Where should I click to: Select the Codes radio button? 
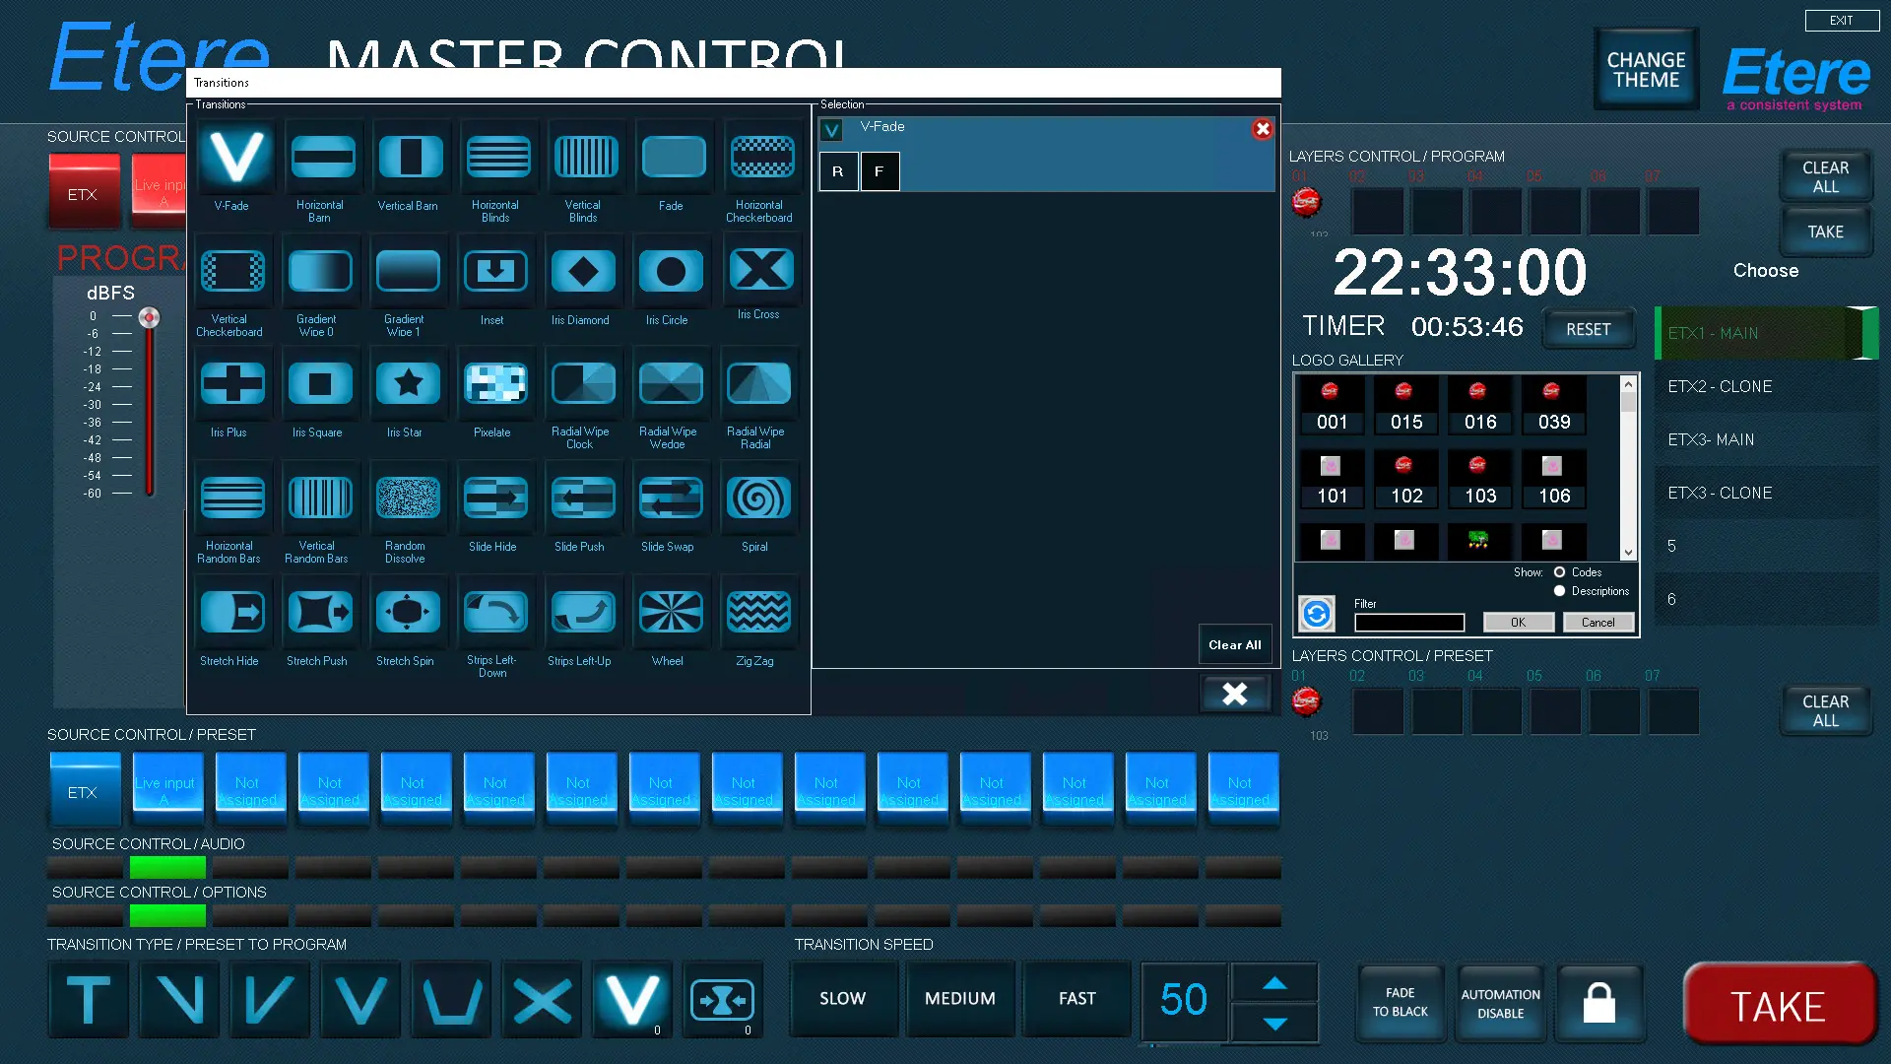click(1559, 572)
